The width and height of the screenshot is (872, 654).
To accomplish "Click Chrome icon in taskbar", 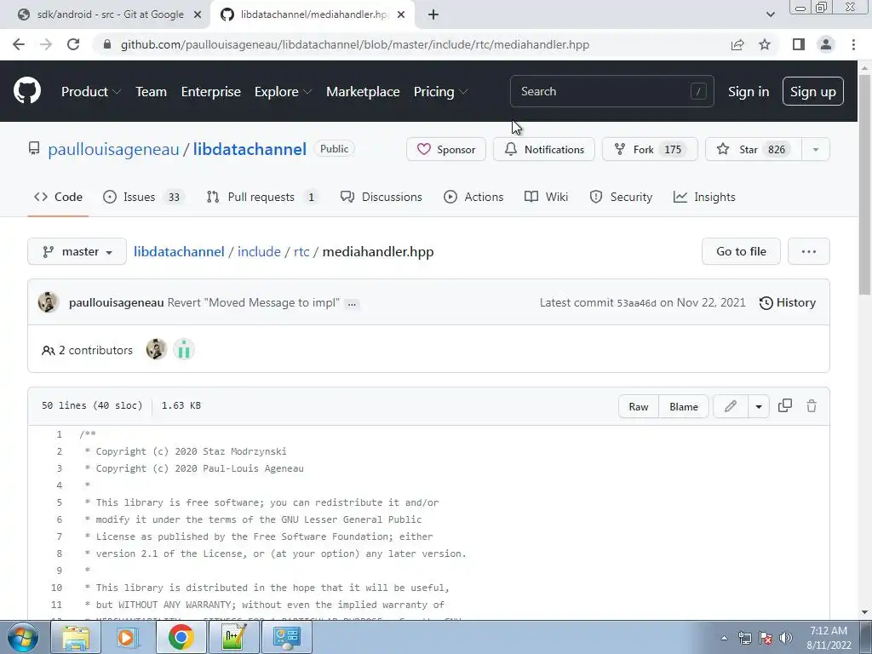I will click(181, 637).
